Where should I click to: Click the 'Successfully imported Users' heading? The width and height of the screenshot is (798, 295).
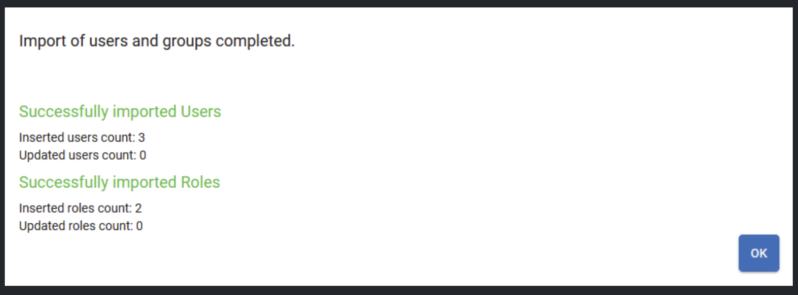click(x=120, y=111)
